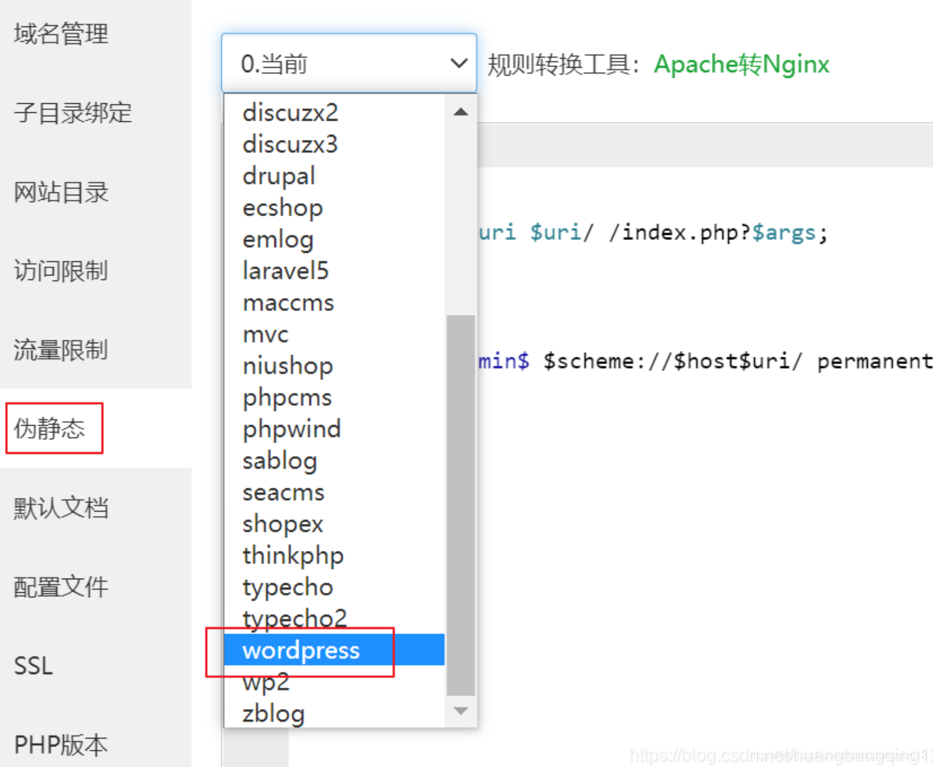933x767 pixels.
Task: Pick laravel5 in the dropdown list
Action: [334, 271]
